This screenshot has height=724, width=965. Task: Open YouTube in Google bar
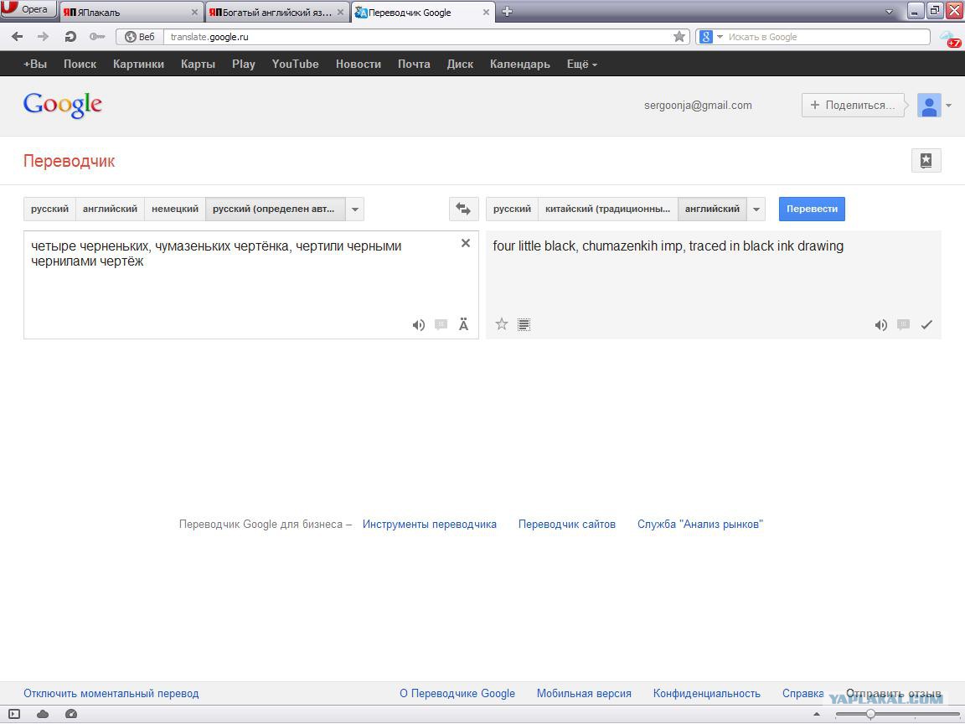[296, 64]
